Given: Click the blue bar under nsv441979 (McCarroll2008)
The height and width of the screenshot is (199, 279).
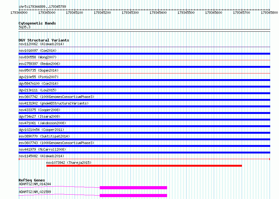Looking at the screenshot, I should coord(145,153).
